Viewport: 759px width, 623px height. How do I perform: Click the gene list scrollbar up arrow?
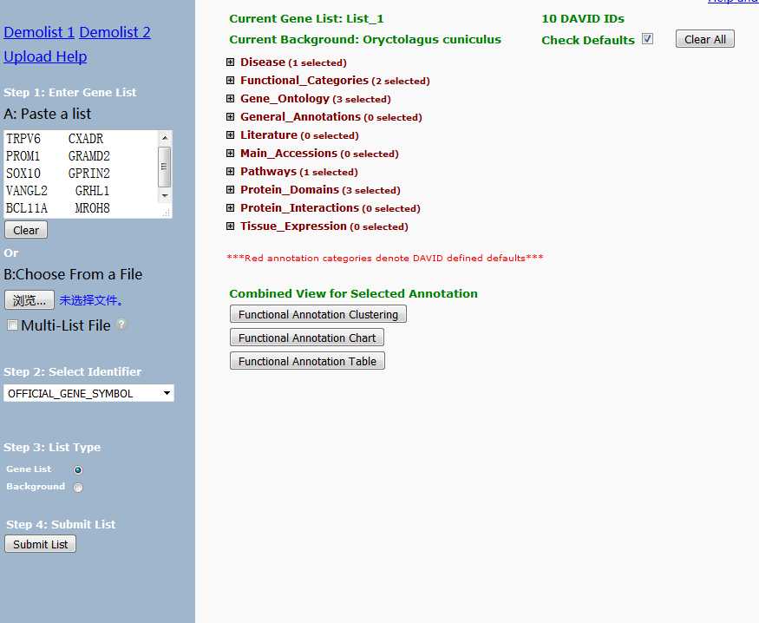tap(165, 137)
